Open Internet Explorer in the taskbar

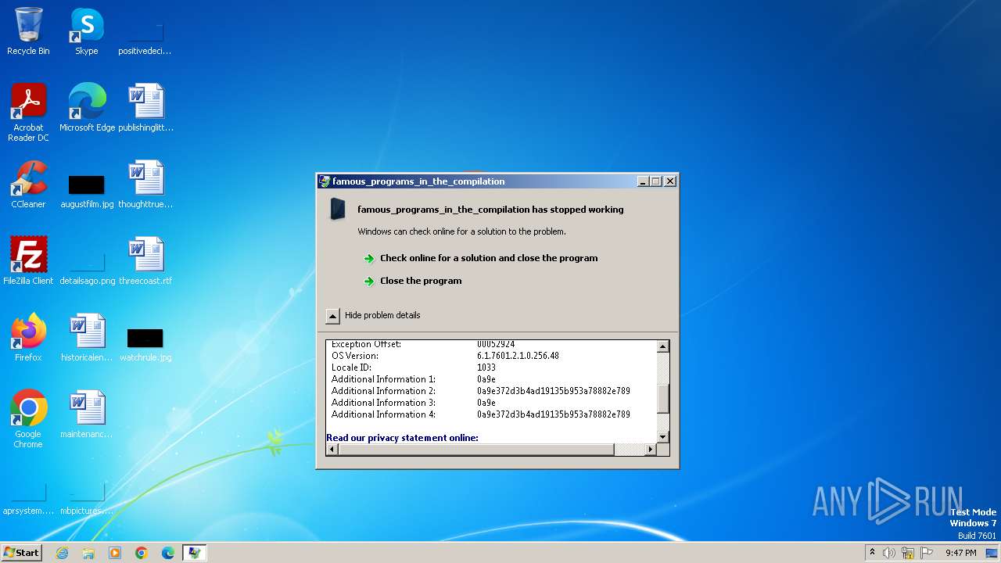pyautogui.click(x=62, y=553)
